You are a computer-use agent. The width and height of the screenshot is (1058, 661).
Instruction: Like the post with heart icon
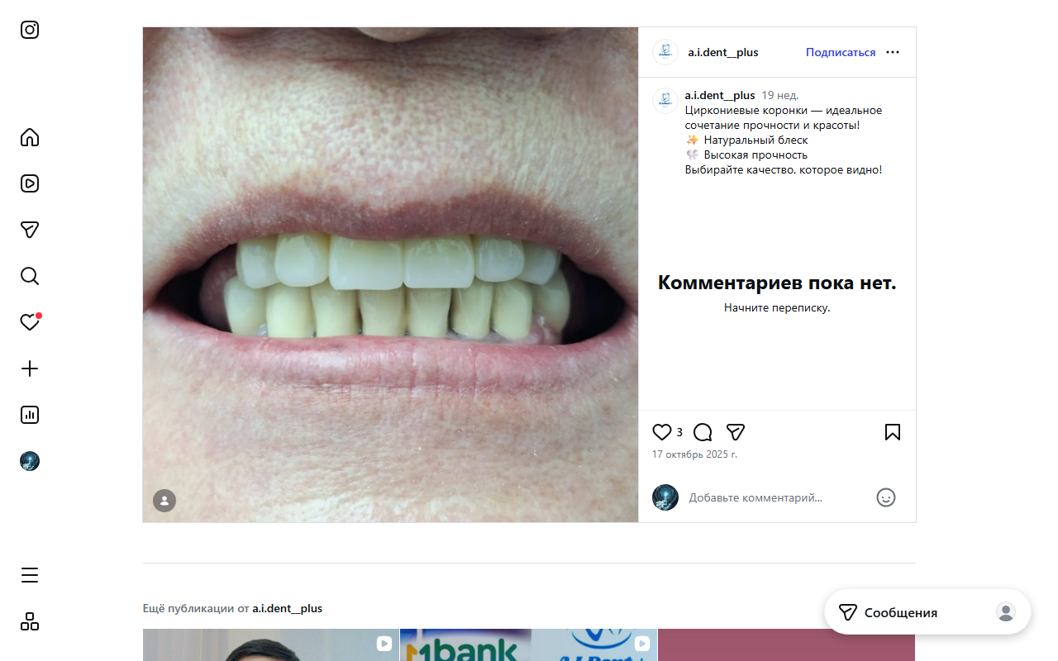(x=662, y=432)
